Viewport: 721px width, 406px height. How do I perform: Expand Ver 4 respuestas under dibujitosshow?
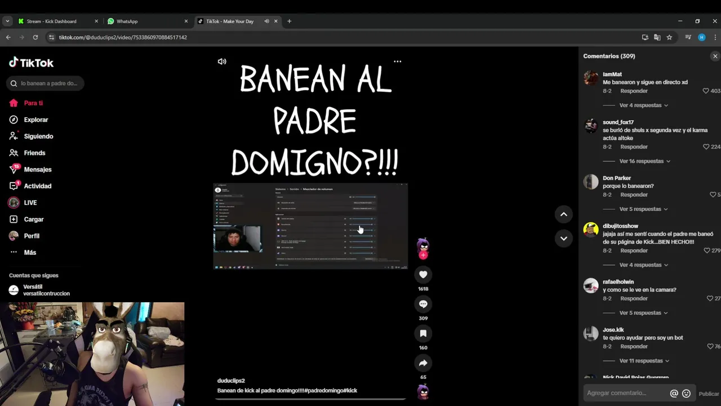coord(643,265)
